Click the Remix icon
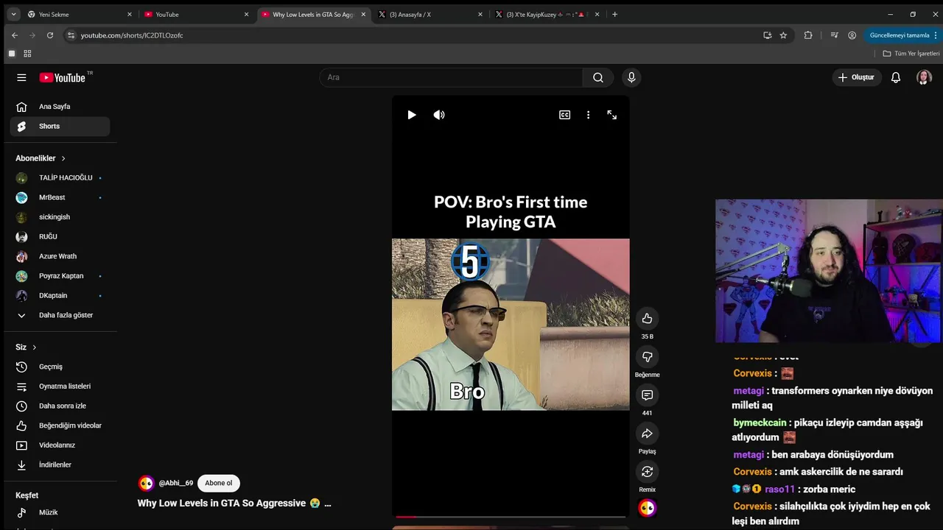 pyautogui.click(x=647, y=471)
